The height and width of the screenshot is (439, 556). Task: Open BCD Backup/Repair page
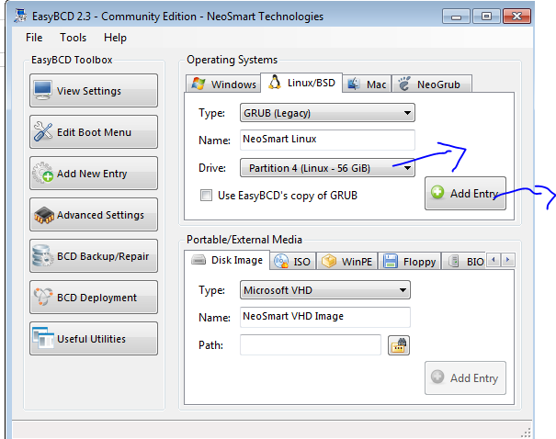point(94,256)
